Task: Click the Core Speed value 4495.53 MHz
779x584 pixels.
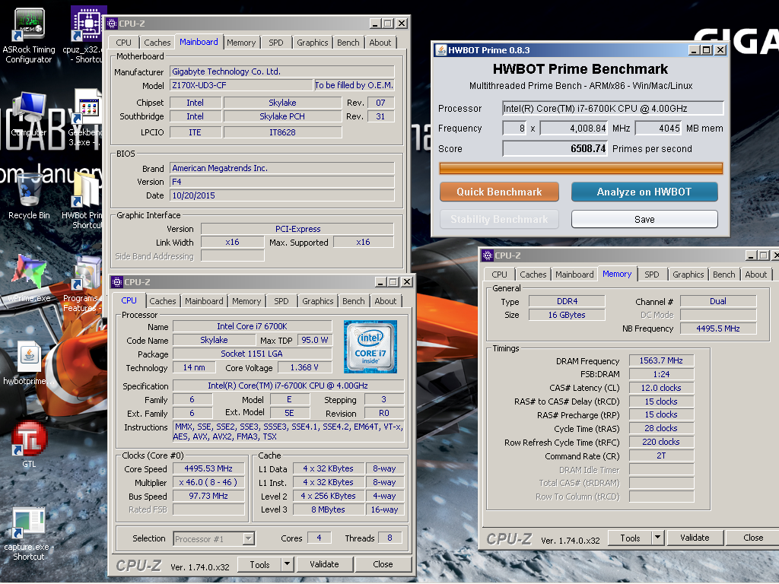Action: click(x=208, y=468)
